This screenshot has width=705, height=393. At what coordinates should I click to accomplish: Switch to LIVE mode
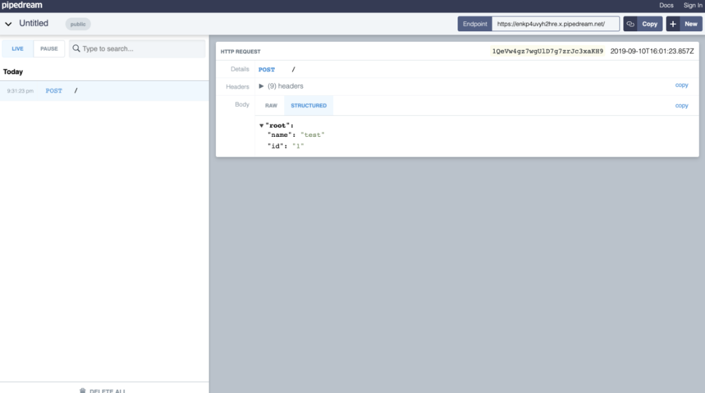18,48
